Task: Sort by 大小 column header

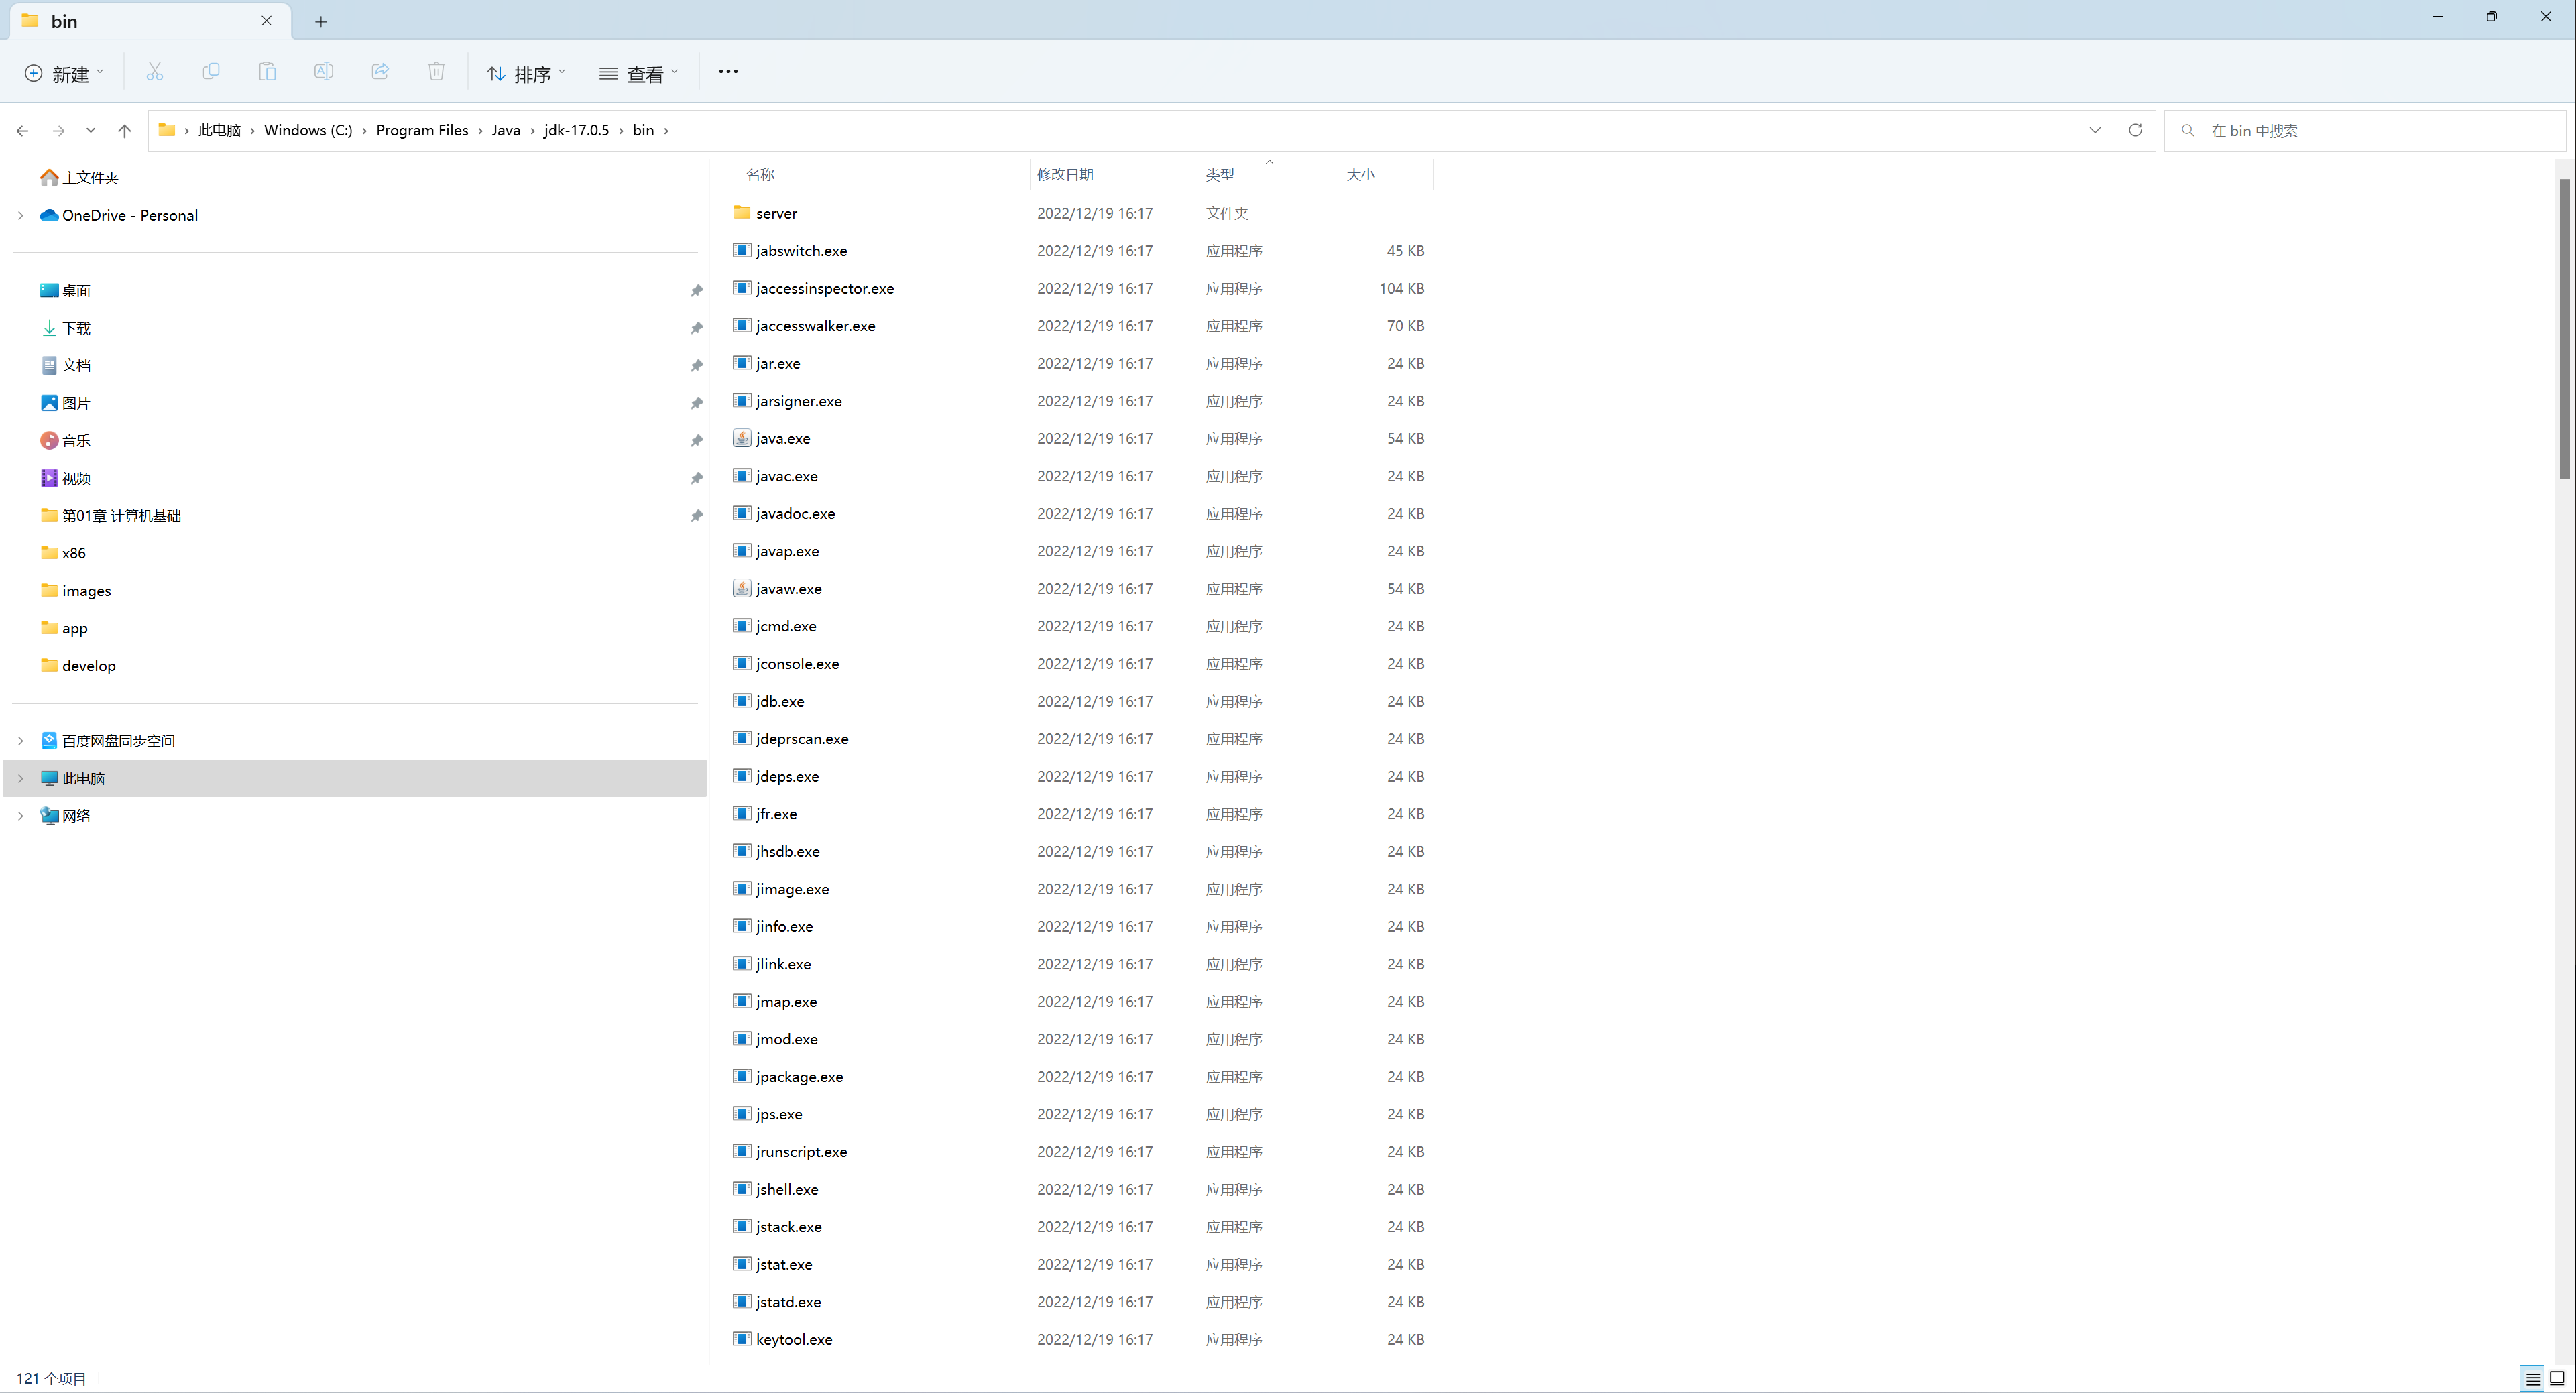Action: click(x=1361, y=174)
